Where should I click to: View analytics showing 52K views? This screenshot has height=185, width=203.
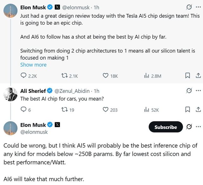click(147, 110)
